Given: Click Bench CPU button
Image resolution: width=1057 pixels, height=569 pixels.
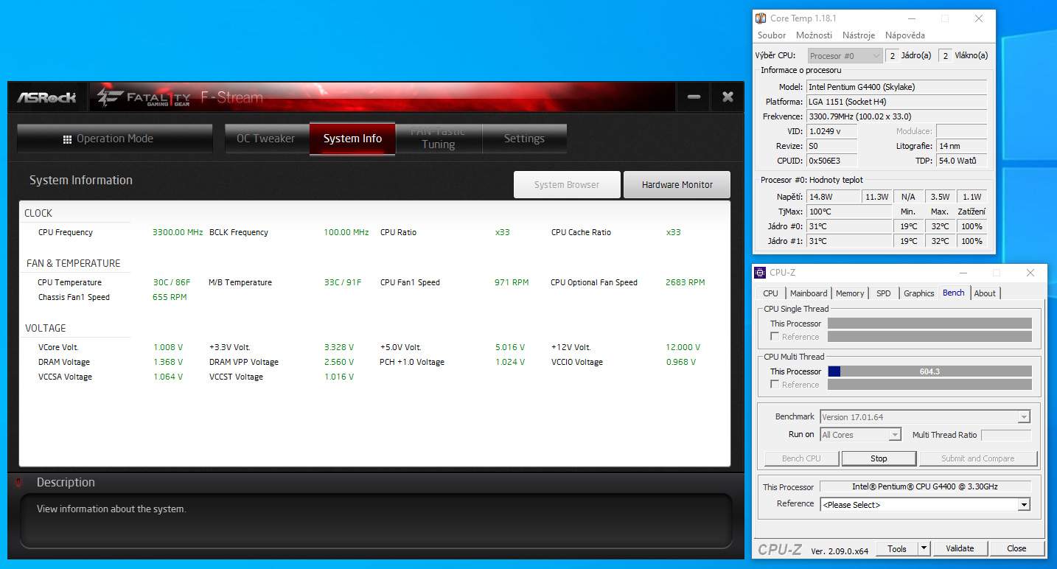Looking at the screenshot, I should (x=801, y=458).
